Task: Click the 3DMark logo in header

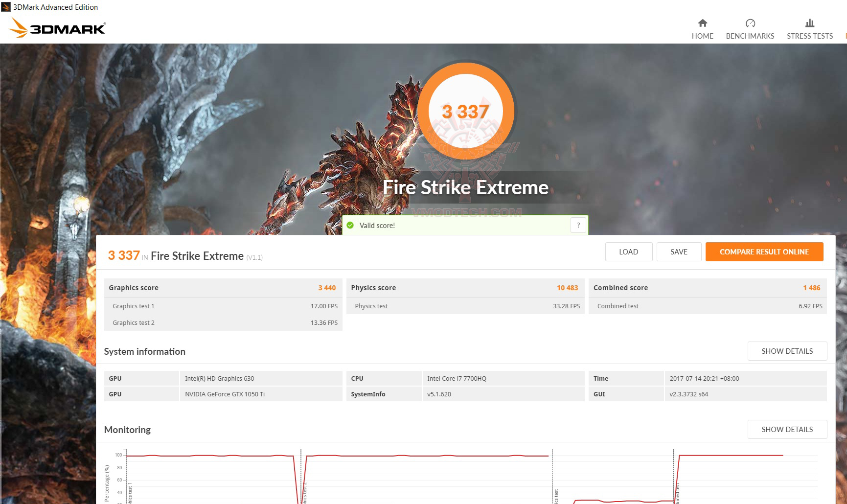Action: tap(57, 28)
